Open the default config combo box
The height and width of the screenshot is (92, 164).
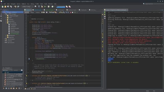click(27, 7)
